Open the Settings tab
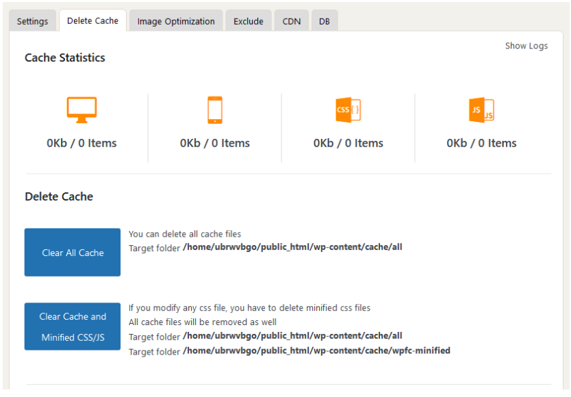Image resolution: width=571 pixels, height=397 pixels. click(32, 21)
